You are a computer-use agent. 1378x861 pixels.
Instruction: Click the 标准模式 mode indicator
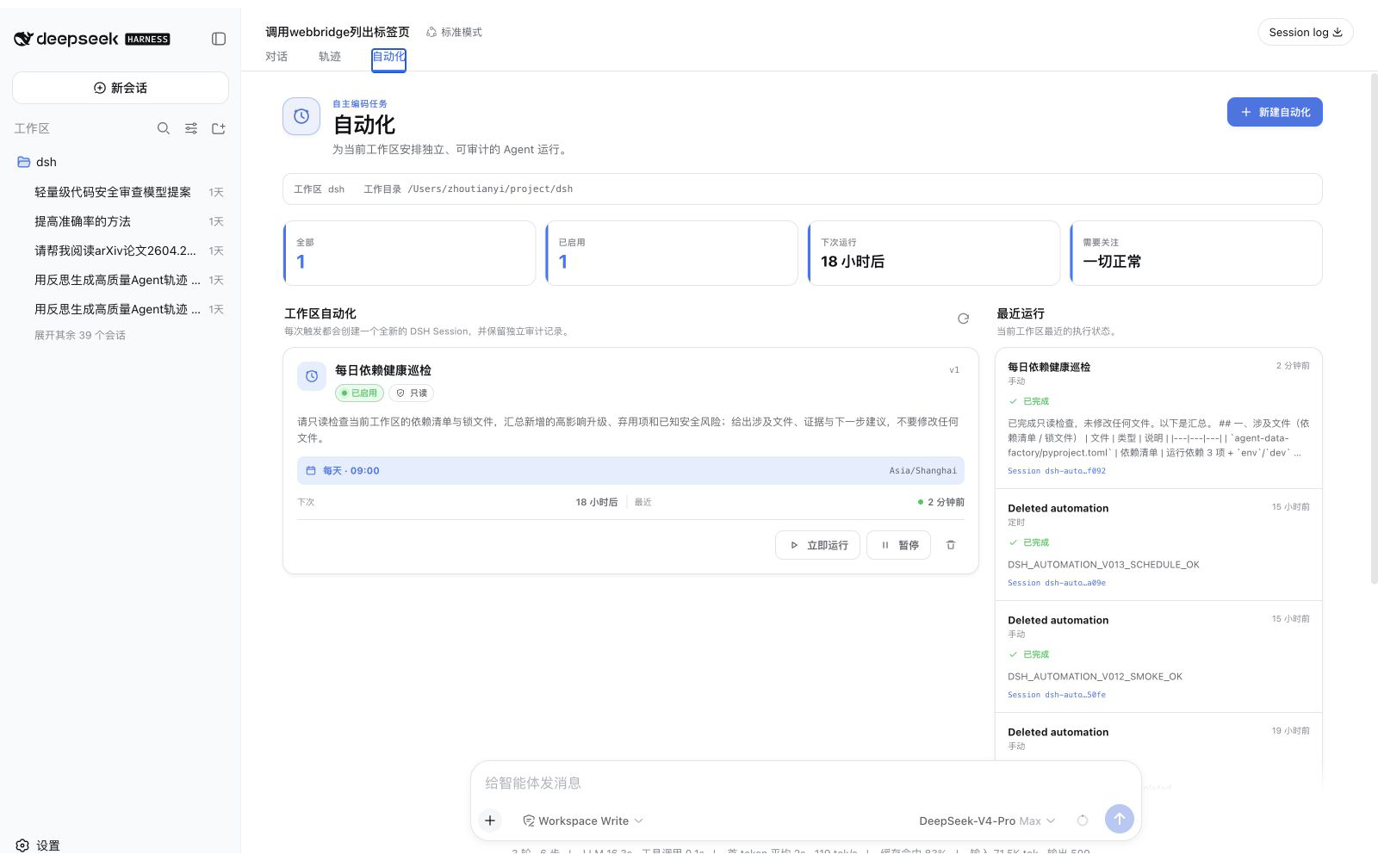click(454, 32)
